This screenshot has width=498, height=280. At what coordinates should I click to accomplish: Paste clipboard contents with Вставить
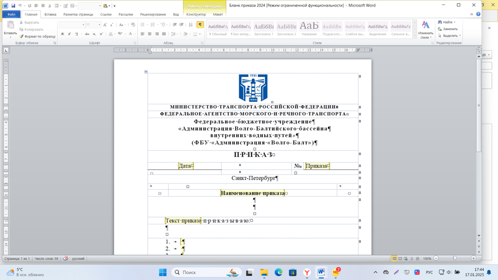coord(10,30)
